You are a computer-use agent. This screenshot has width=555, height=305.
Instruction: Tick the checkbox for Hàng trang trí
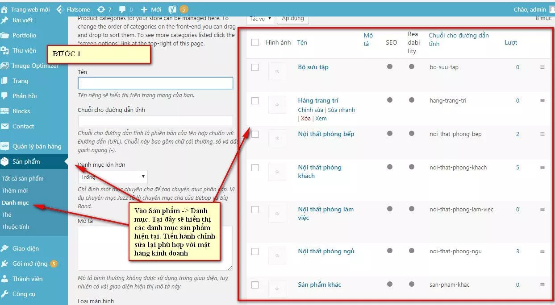(x=255, y=100)
